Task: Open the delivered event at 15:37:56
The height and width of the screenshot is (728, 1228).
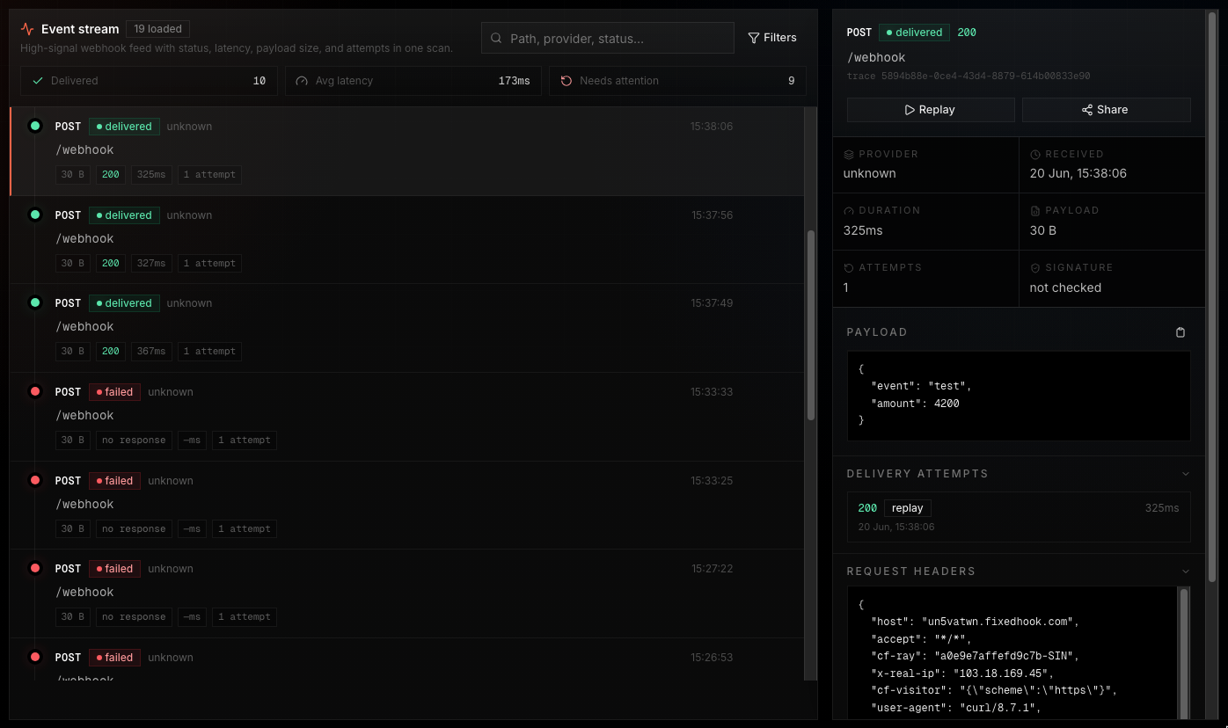Action: pos(406,239)
